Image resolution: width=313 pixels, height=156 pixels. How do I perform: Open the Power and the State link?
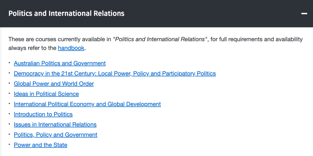[x=41, y=145]
